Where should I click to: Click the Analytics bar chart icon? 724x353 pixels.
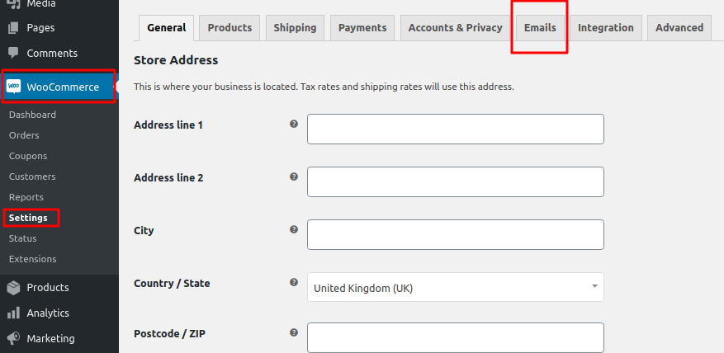13,313
